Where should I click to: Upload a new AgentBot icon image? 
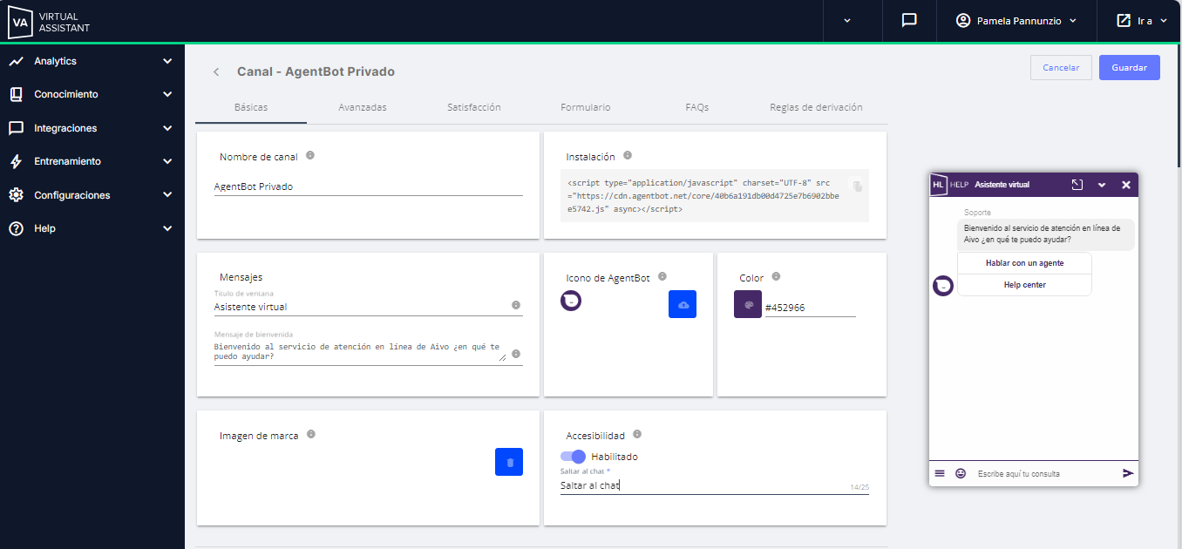(683, 304)
